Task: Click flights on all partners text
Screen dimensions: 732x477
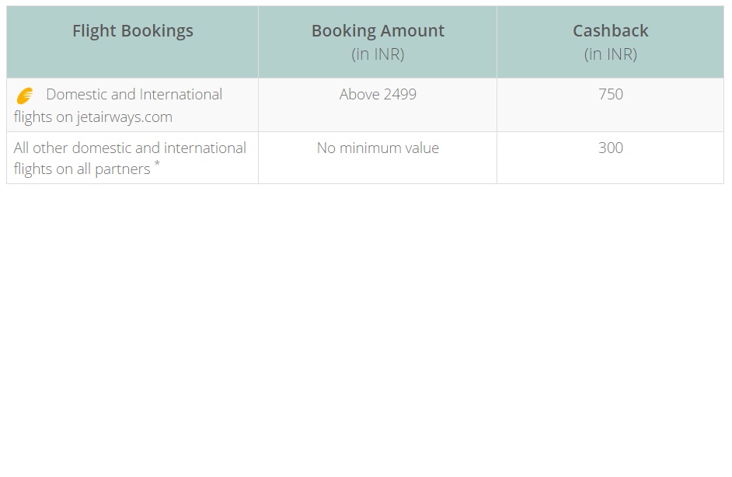Action: click(82, 169)
